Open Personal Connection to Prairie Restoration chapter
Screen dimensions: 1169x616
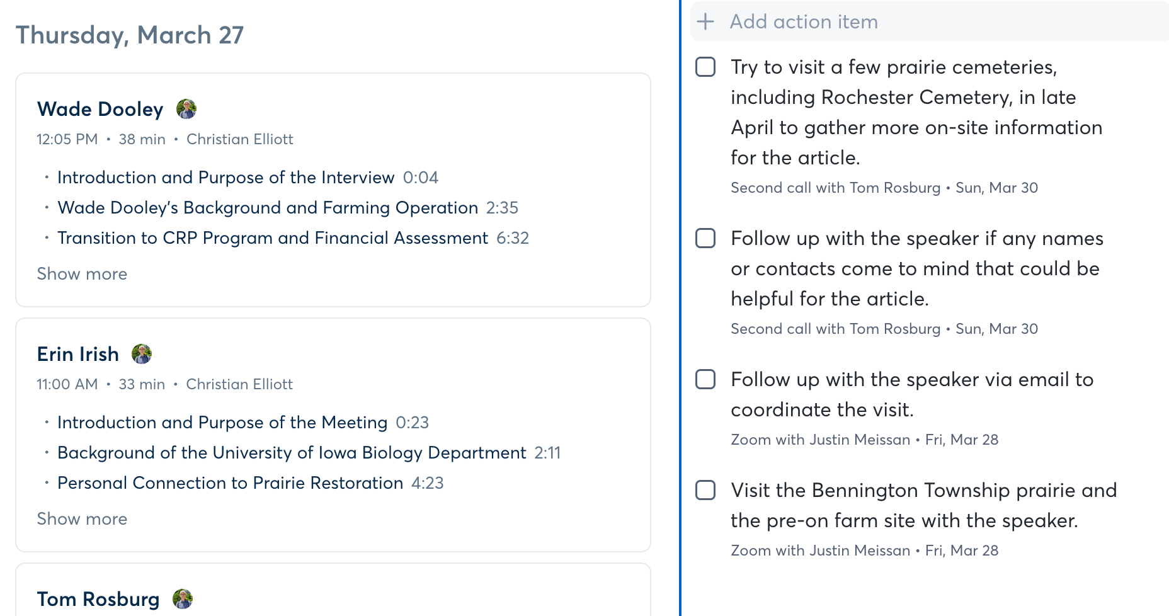coord(230,483)
